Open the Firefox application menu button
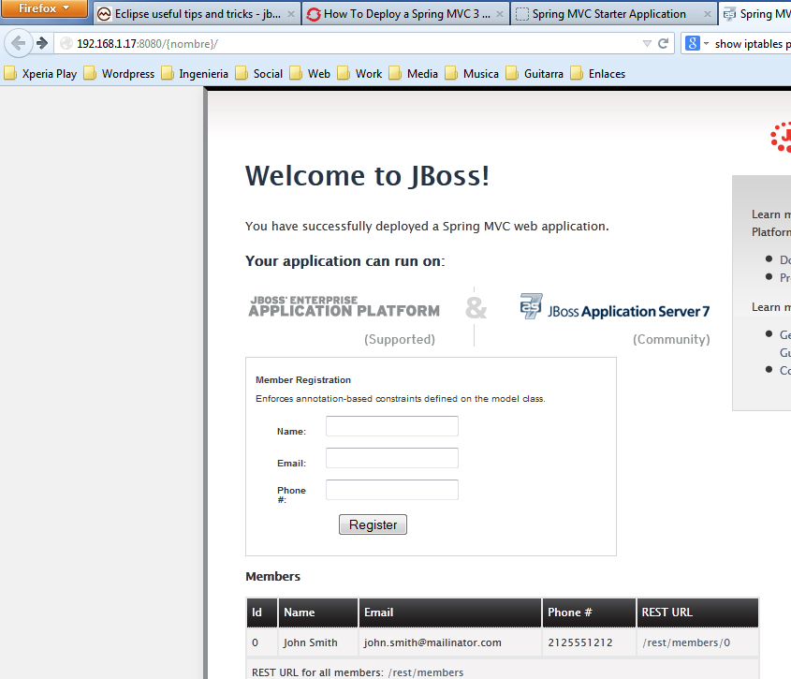The image size is (791, 679). 44,8
